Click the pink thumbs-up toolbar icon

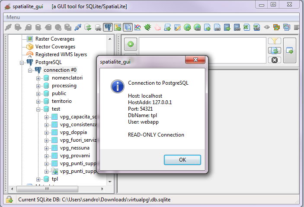pos(157,27)
